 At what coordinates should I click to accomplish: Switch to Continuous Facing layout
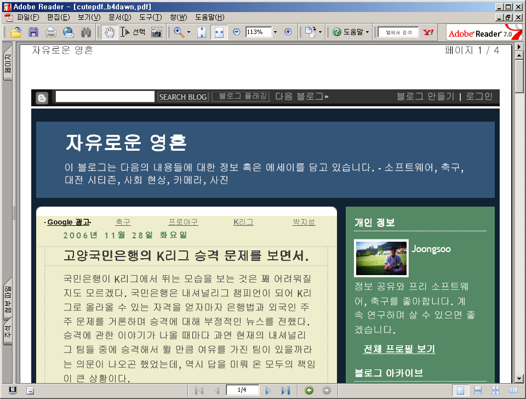495,390
